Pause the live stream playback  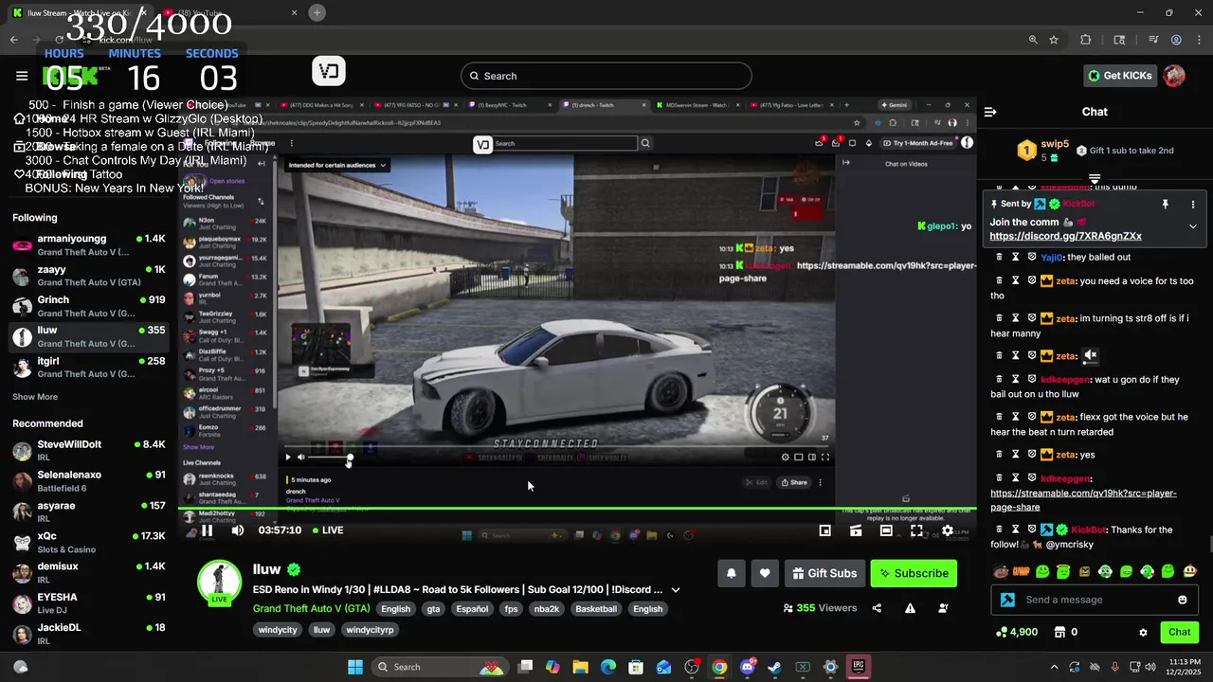tap(207, 530)
